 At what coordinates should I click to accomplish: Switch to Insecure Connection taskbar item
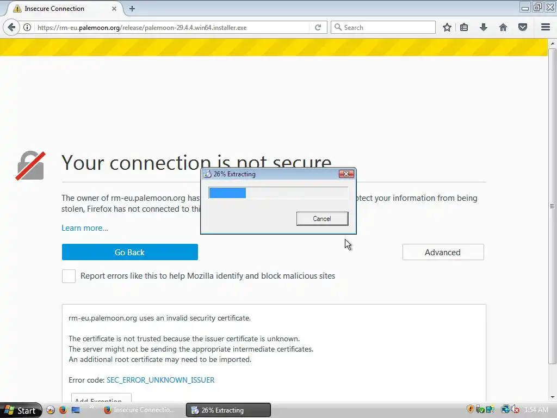point(140,410)
